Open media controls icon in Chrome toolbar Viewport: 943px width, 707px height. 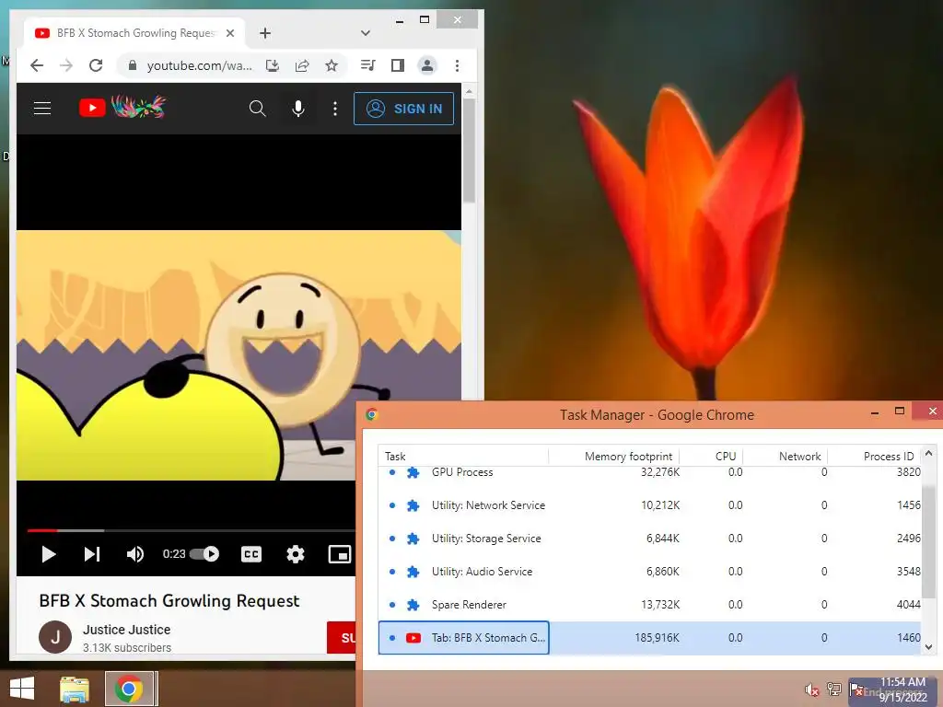[368, 65]
